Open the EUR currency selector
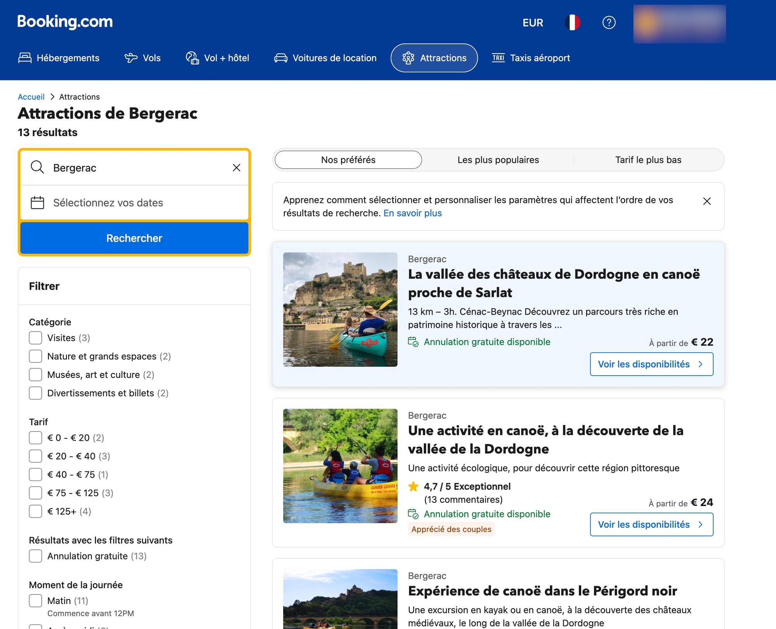 click(x=532, y=23)
